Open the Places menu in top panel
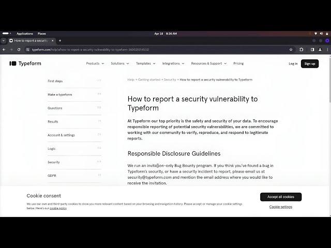331x248 pixels. (41, 34)
